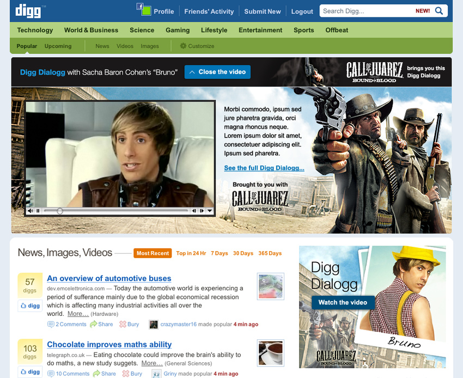The image size is (463, 378).
Task: Open 2 Comments on automotive buses story
Action: 67,324
